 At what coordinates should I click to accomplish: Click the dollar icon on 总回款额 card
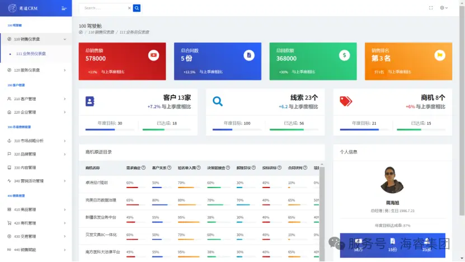(x=345, y=55)
